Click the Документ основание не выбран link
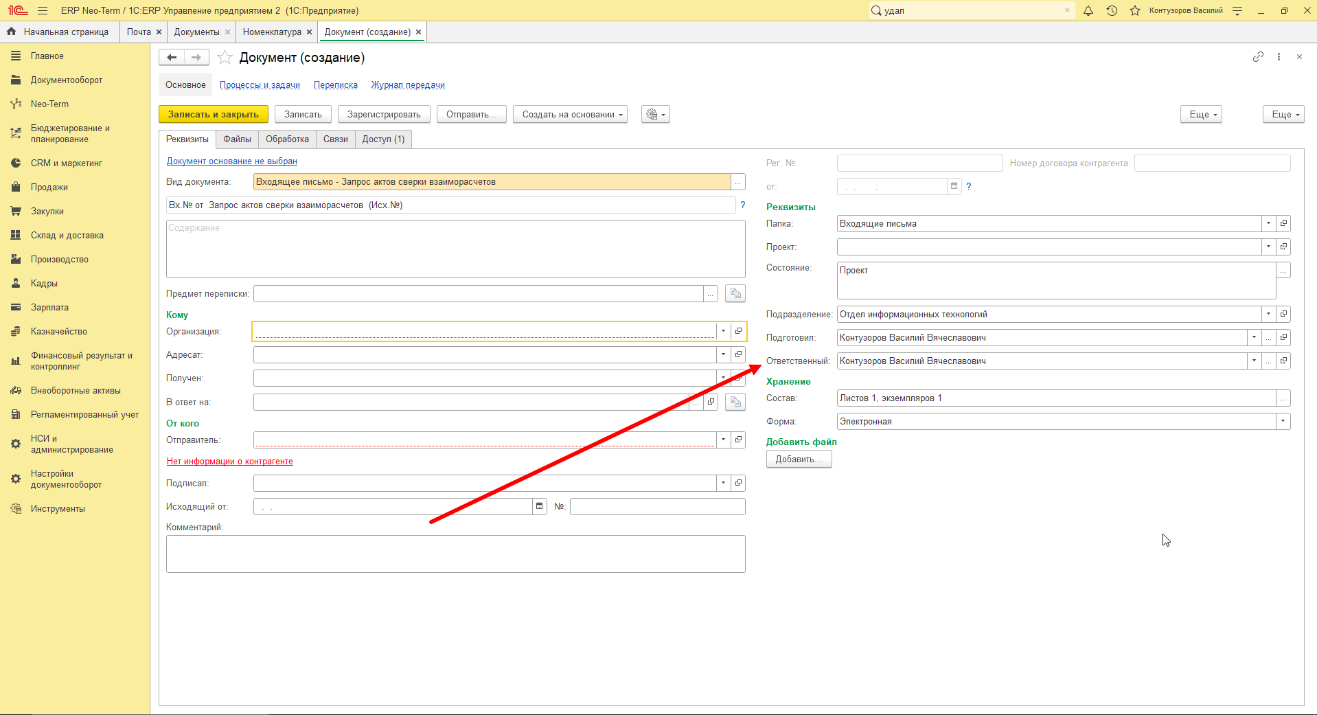Viewport: 1317px width, 715px height. click(x=232, y=161)
